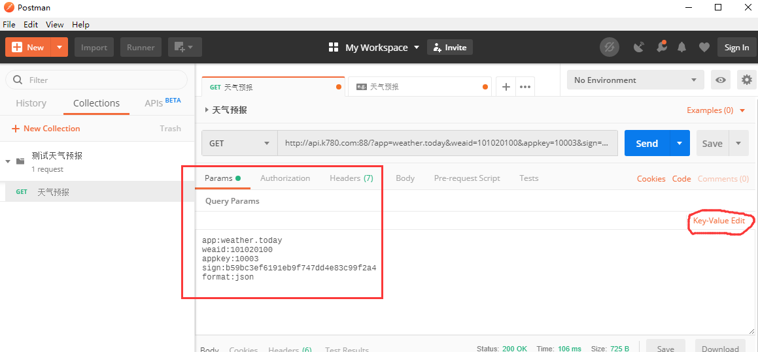Select the Pre-request Script tab

click(x=467, y=178)
